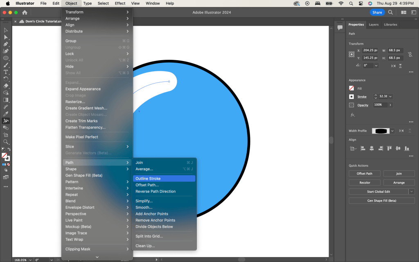The image size is (419, 262).
Task: Choose the Eraser tool
Action: [x=6, y=86]
